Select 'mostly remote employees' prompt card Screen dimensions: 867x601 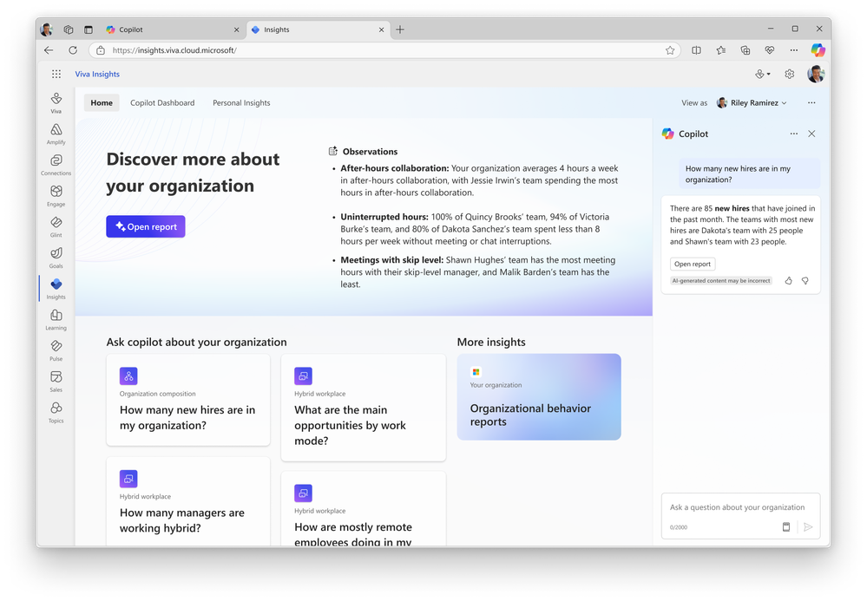[x=364, y=509]
